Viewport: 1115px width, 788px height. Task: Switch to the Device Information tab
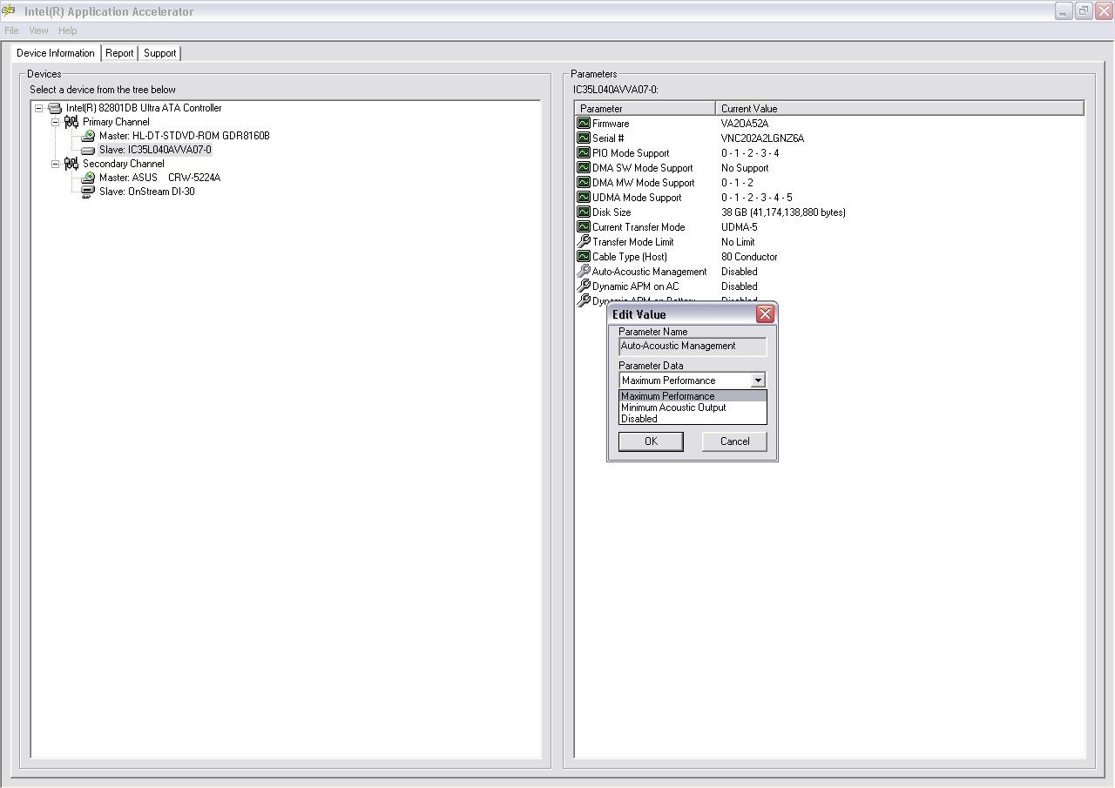point(56,53)
